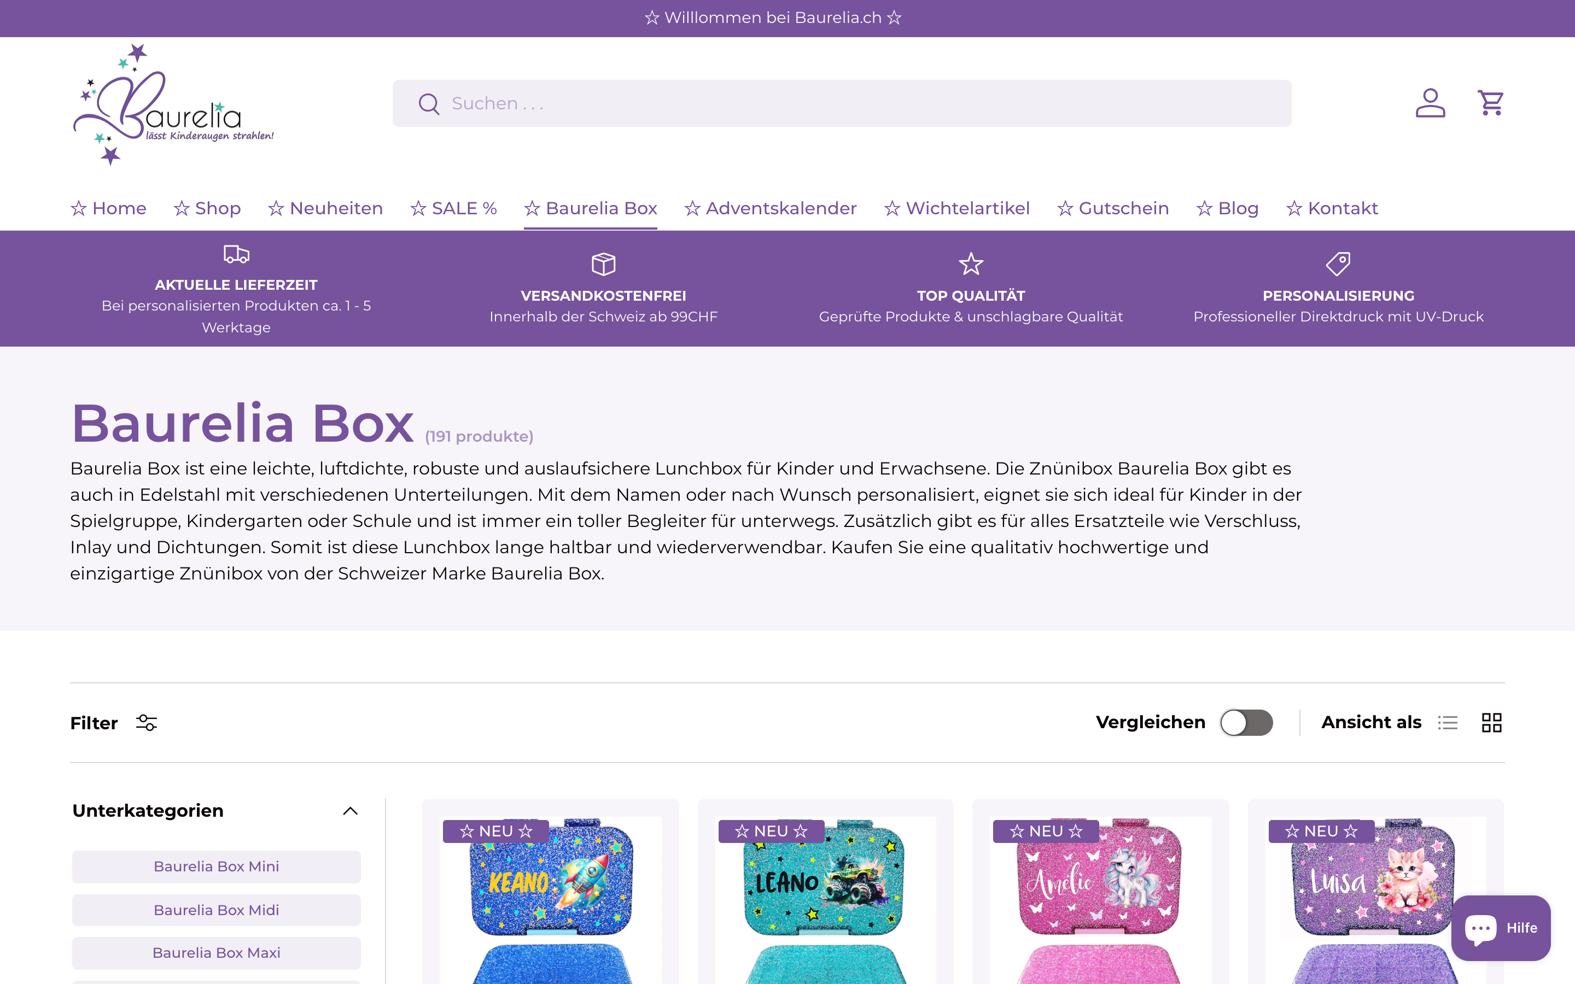Screen dimensions: 1575x984
Task: Open the user account icon
Action: 1430,102
